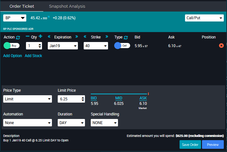227x152 pixels.
Task: Select the Order Ticket tab
Action: click(x=22, y=6)
